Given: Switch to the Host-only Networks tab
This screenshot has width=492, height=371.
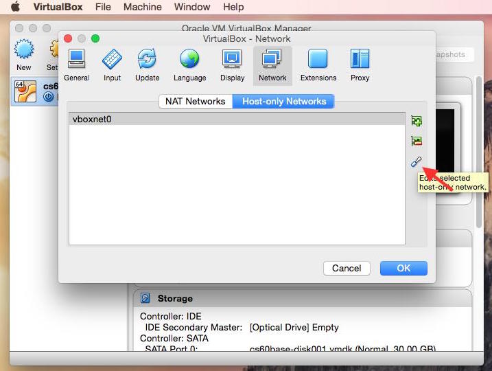Looking at the screenshot, I should pyautogui.click(x=283, y=101).
